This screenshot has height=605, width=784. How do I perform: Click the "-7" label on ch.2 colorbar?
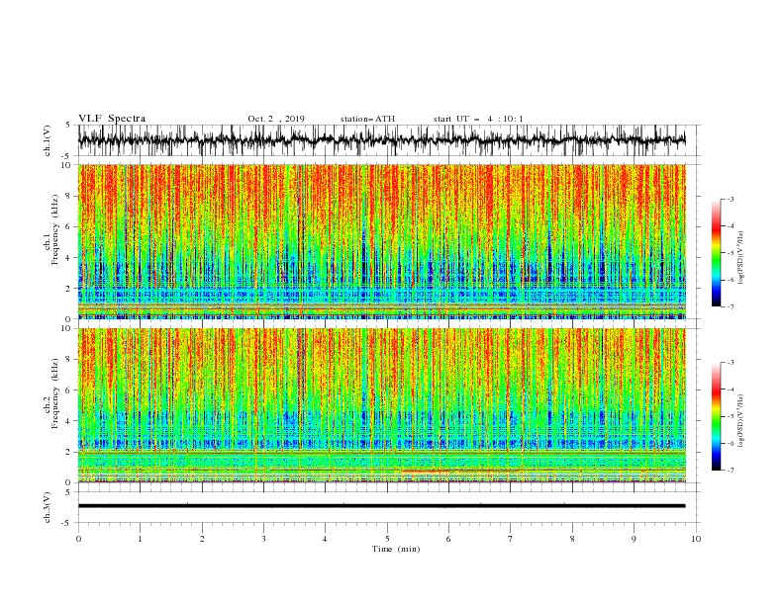pyautogui.click(x=731, y=471)
